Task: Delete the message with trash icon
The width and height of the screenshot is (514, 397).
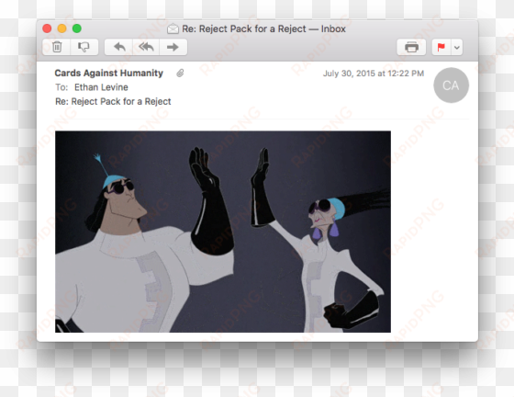Action: pos(56,47)
